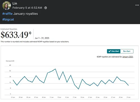Screen dimensions: 140x102
Task: Click the line's last point at 31 Jan
Action: point(128,85)
